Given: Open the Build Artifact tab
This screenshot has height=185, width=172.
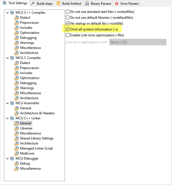Looking at the screenshot, I should pyautogui.click(x=69, y=4).
